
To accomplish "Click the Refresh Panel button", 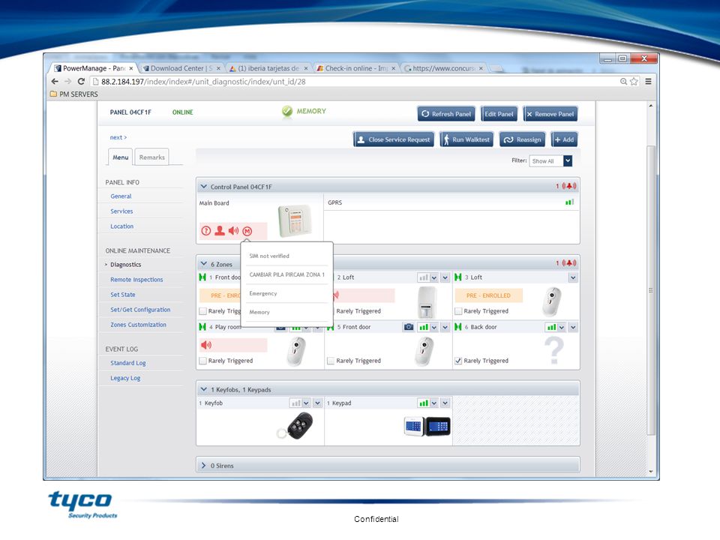I will click(446, 114).
